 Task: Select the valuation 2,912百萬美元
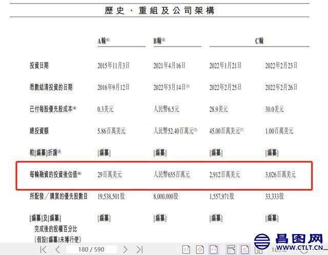pyautogui.click(x=224, y=174)
